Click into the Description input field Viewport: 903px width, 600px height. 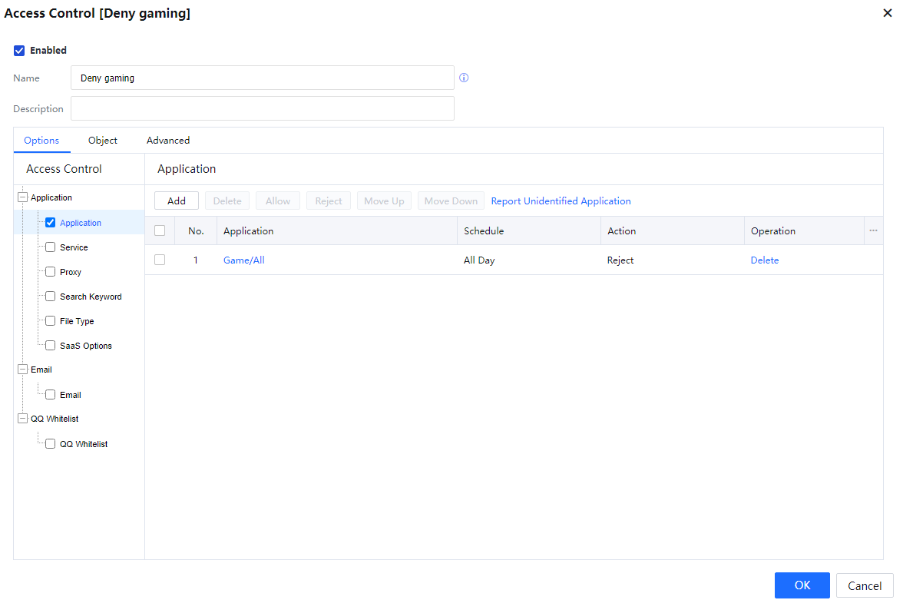263,108
